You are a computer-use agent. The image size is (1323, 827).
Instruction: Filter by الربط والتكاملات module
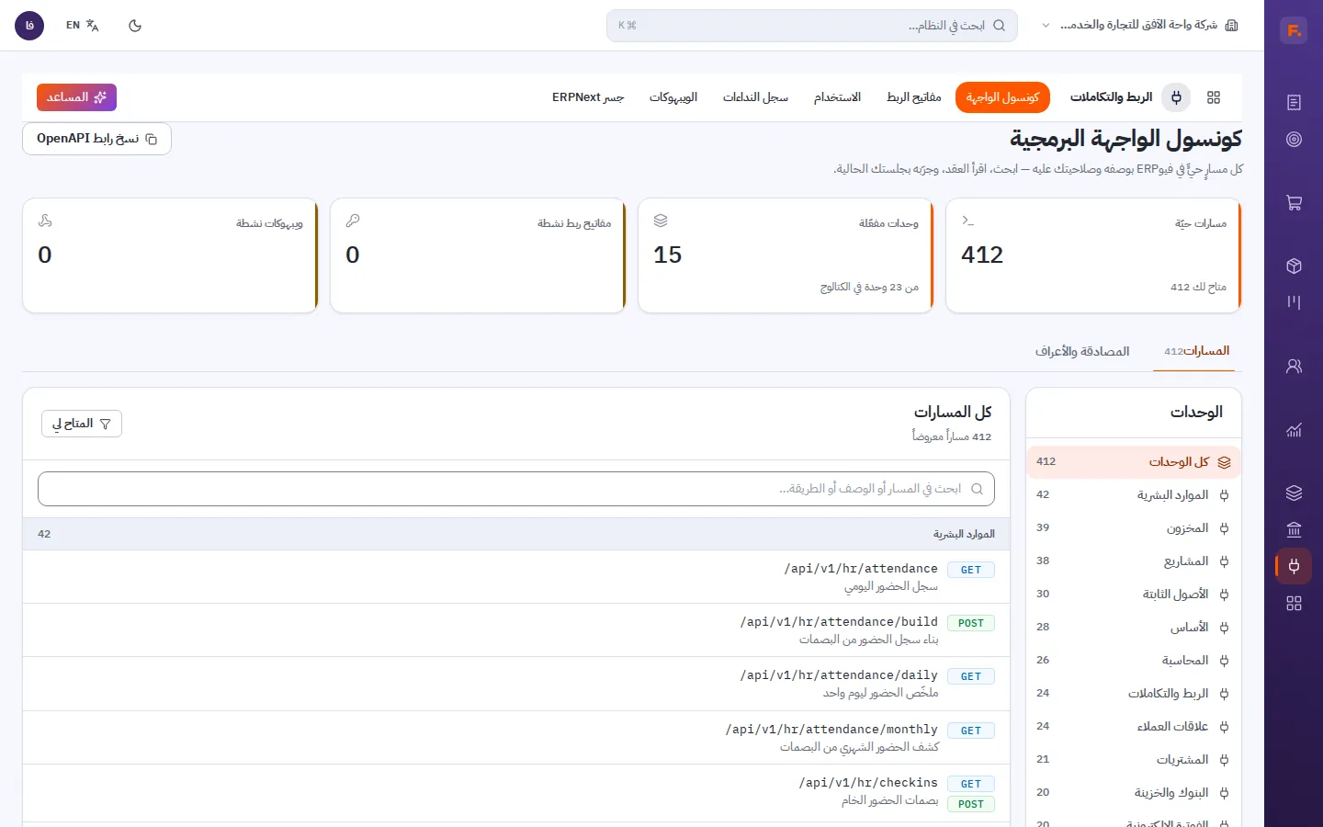[x=1134, y=694]
